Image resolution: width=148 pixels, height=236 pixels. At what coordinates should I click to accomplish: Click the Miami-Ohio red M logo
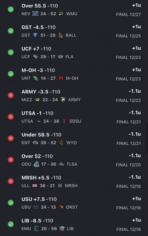click(x=61, y=78)
